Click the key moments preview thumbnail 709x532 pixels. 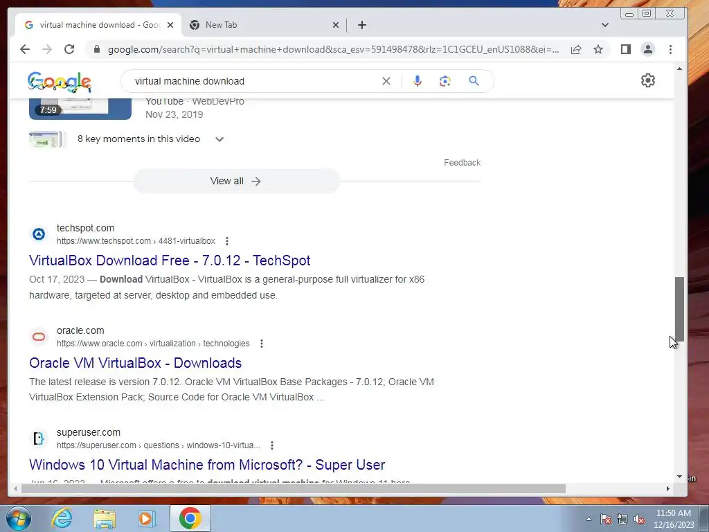point(47,139)
